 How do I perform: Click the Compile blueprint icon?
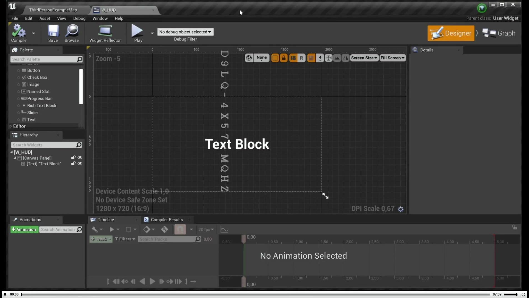(19, 33)
